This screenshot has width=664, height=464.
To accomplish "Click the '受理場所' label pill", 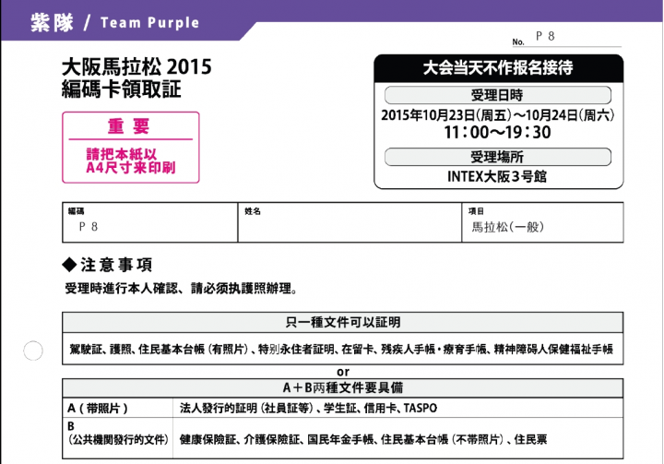I will (x=498, y=157).
